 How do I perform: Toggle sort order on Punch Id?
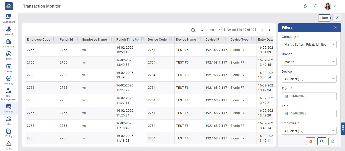[77, 39]
